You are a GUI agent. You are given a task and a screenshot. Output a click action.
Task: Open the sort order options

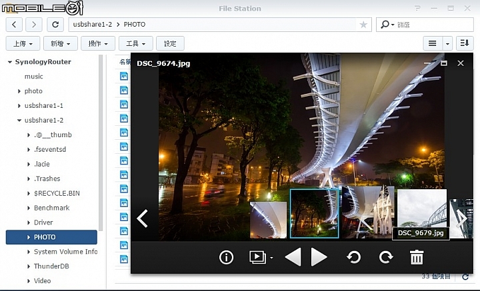[465, 43]
